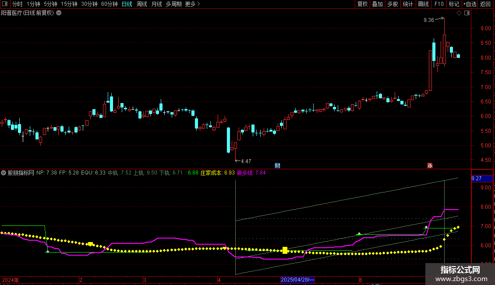Click the 中轨: 7.52 indicator value
This screenshot has height=285, width=495.
120,173
